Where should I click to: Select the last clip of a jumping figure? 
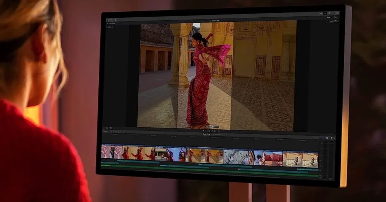pyautogui.click(x=300, y=159)
